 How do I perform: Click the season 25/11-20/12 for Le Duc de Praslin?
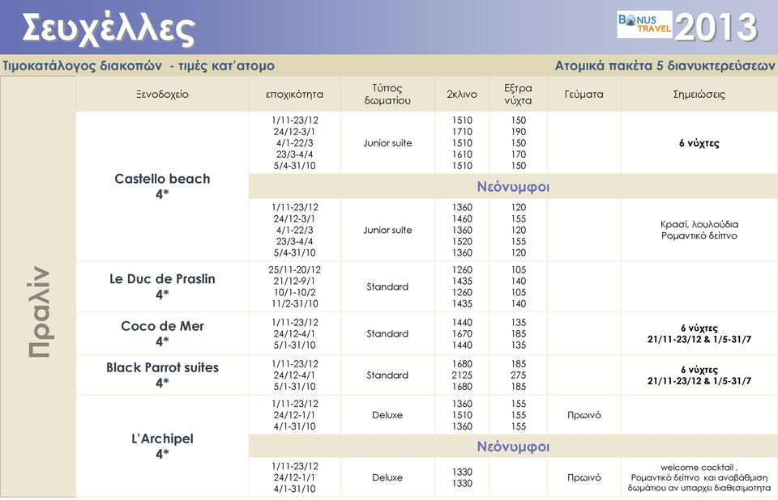point(295,269)
